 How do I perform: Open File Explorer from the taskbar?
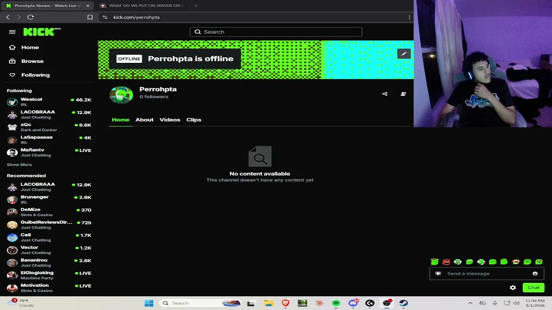tap(269, 303)
